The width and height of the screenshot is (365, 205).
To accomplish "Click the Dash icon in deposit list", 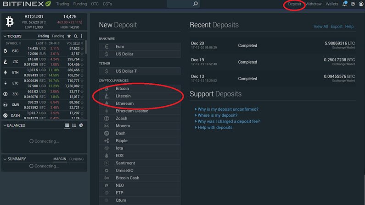I will pyautogui.click(x=107, y=133).
